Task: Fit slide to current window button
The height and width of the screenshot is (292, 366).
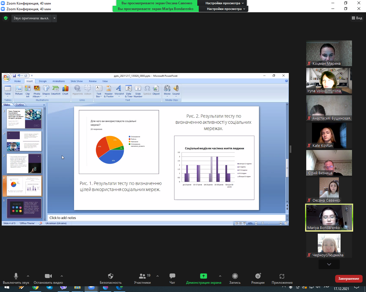Action: (286, 223)
